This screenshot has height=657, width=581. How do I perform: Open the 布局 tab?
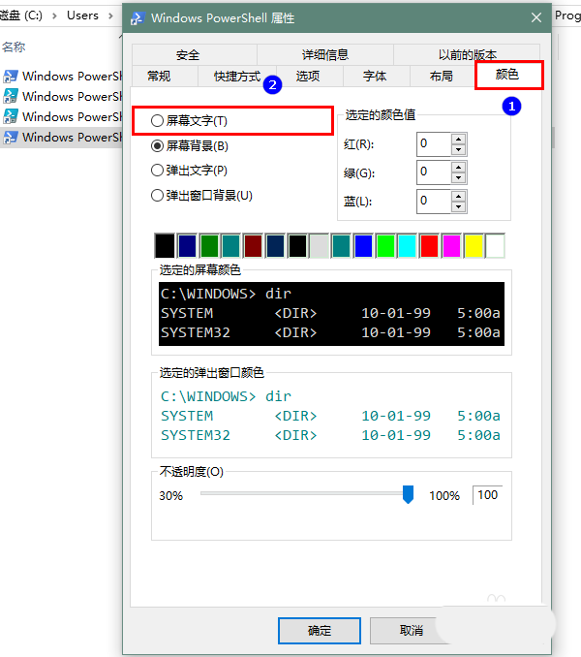point(441,77)
